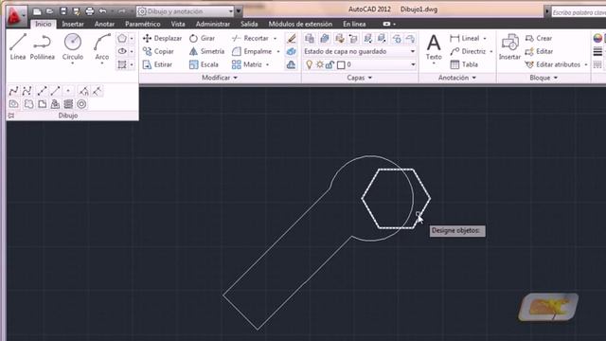Select the donut tool in Dibujo
The image size is (606, 341).
click(x=81, y=104)
